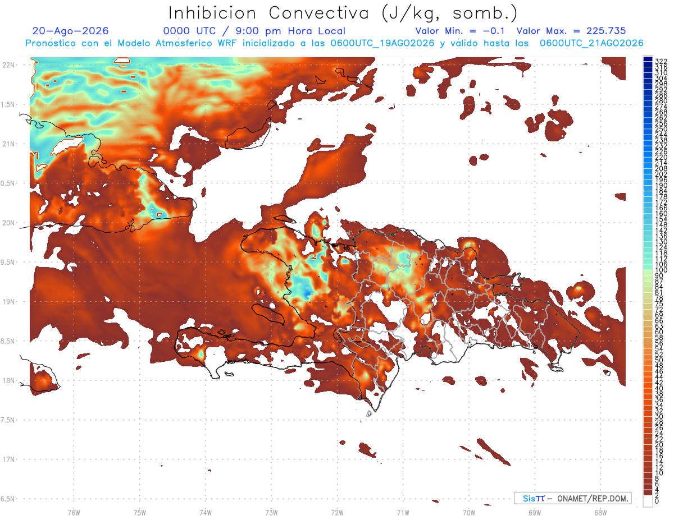Screen dimensions: 674x520
Task: Click the '18N' latitude label
Action: pos(8,380)
